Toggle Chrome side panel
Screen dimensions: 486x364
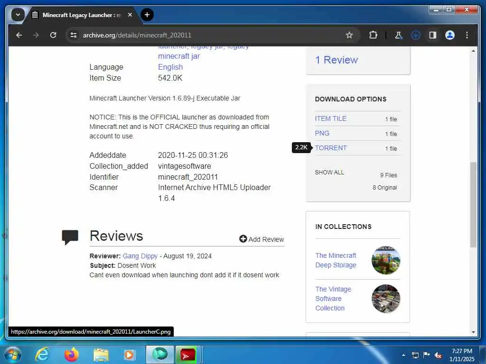pyautogui.click(x=433, y=35)
